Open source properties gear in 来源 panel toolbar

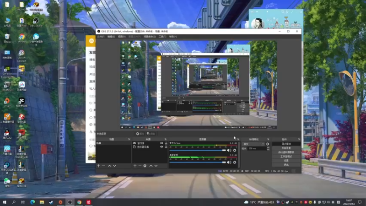pos(145,166)
